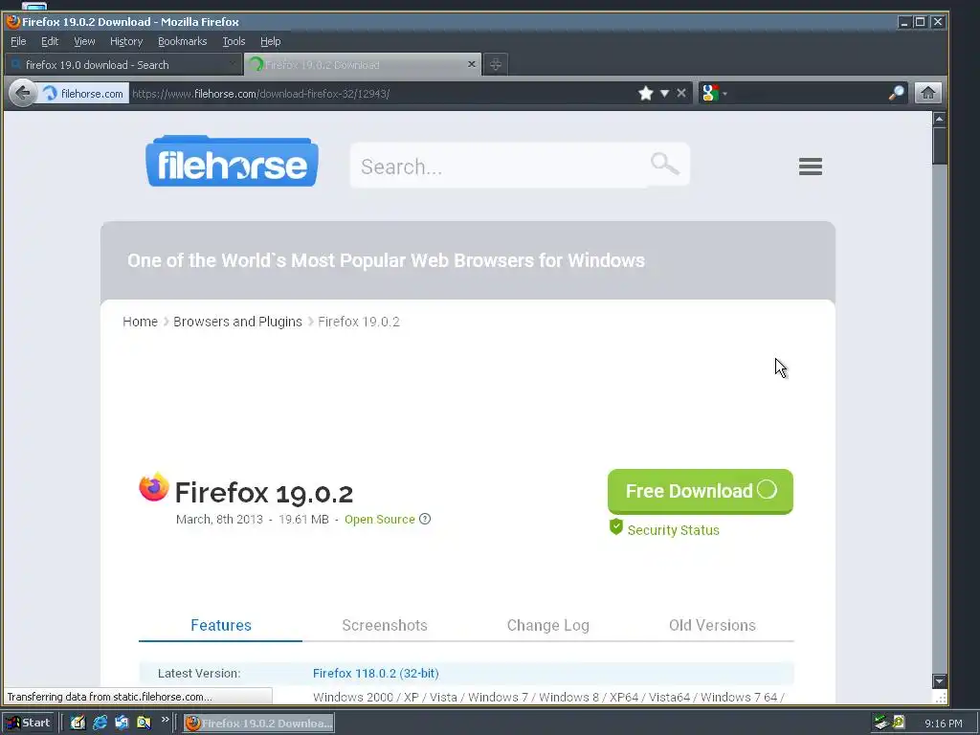The height and width of the screenshot is (735, 980).
Task: Open the Bookmarks menu
Action: (x=182, y=41)
